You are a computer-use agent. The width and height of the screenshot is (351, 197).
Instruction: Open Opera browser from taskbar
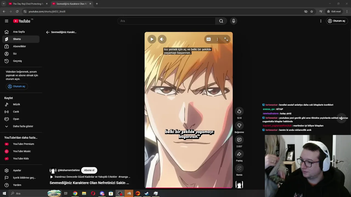tap(93, 193)
